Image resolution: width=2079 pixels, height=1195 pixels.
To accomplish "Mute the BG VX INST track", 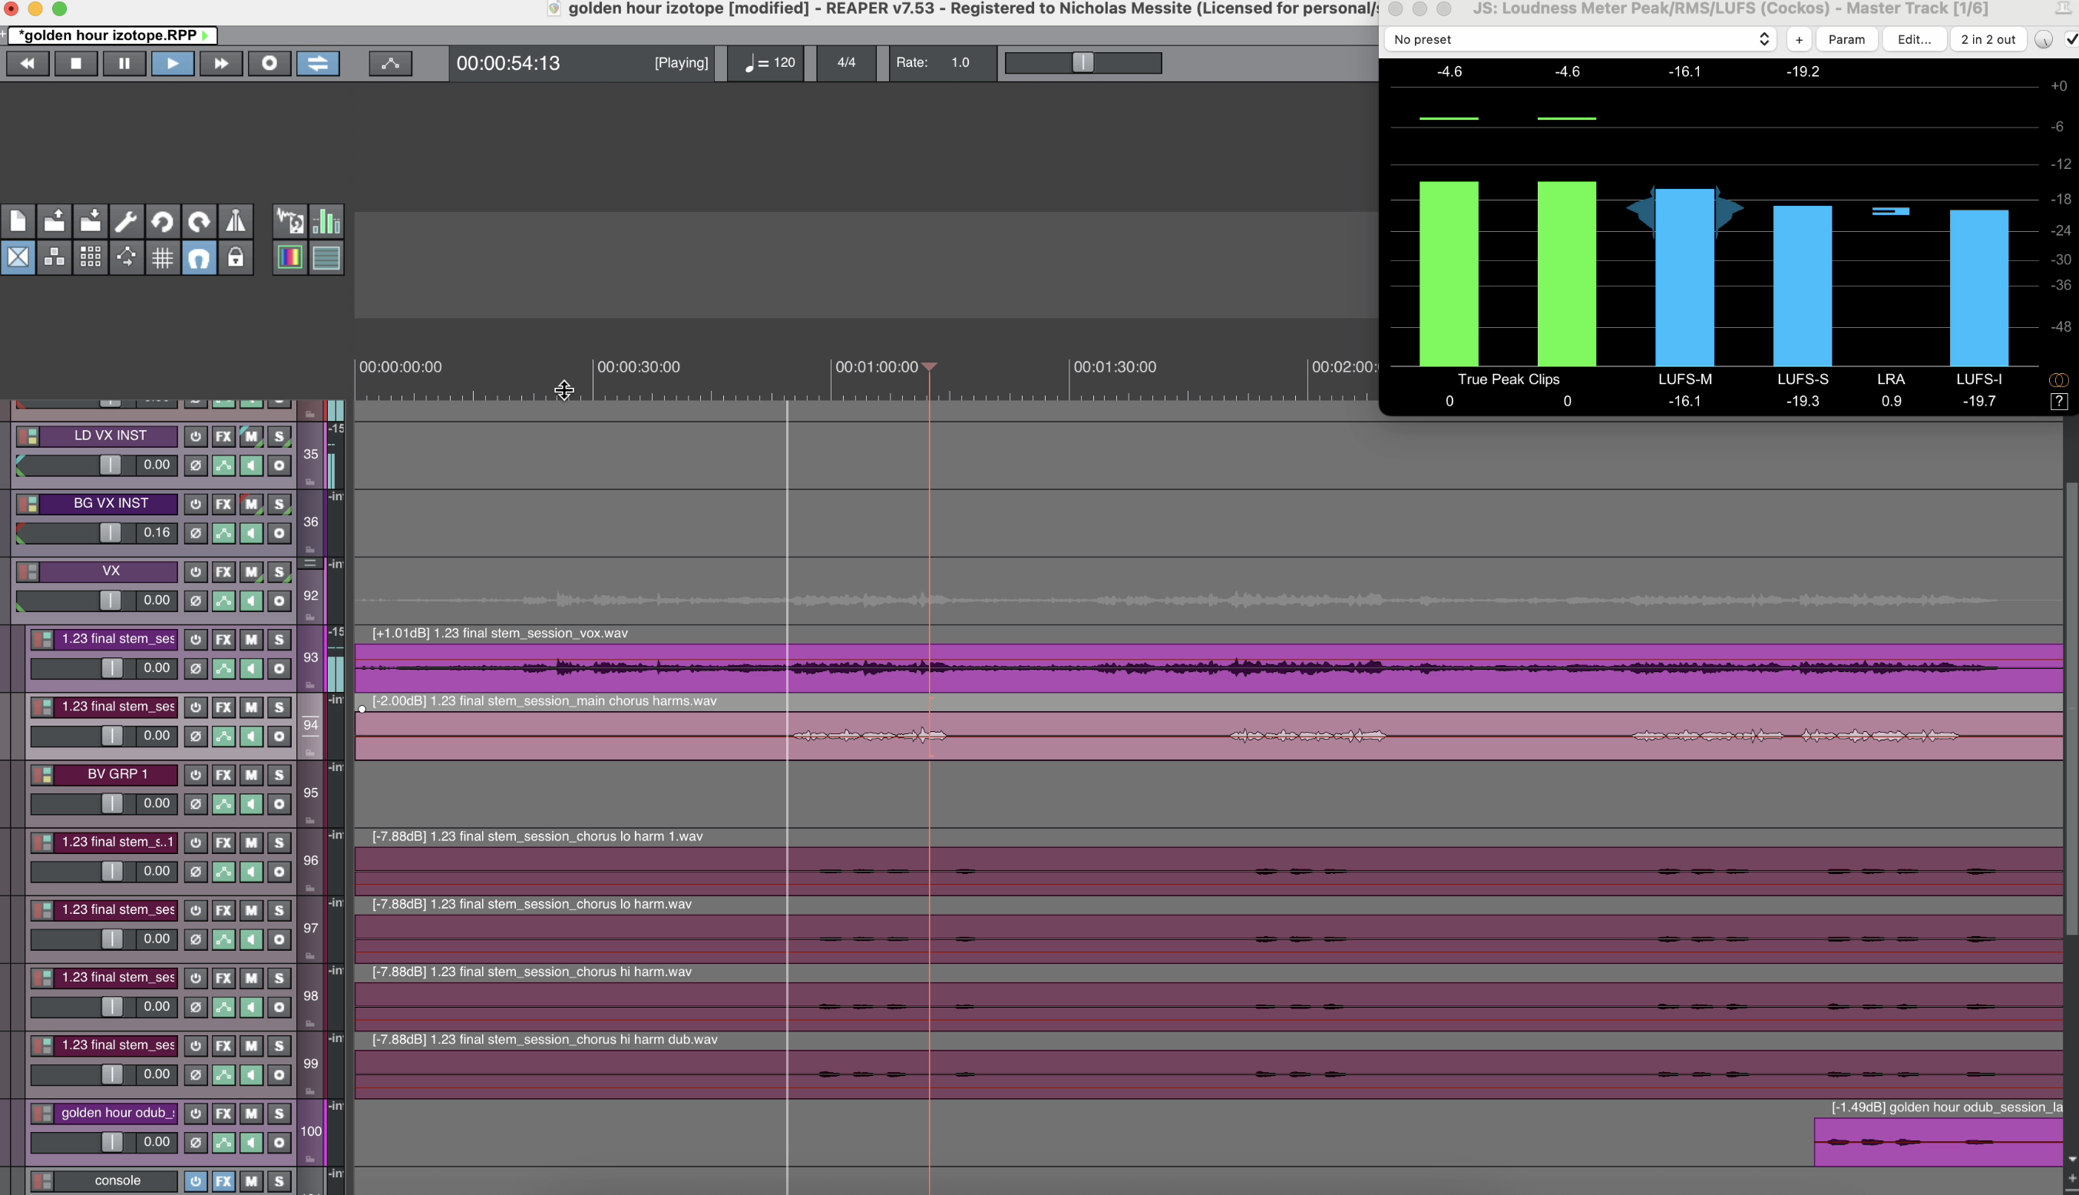I will (x=251, y=504).
